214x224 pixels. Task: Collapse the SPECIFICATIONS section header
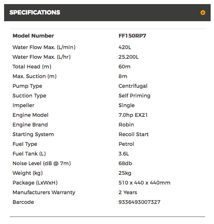pyautogui.click(x=107, y=13)
